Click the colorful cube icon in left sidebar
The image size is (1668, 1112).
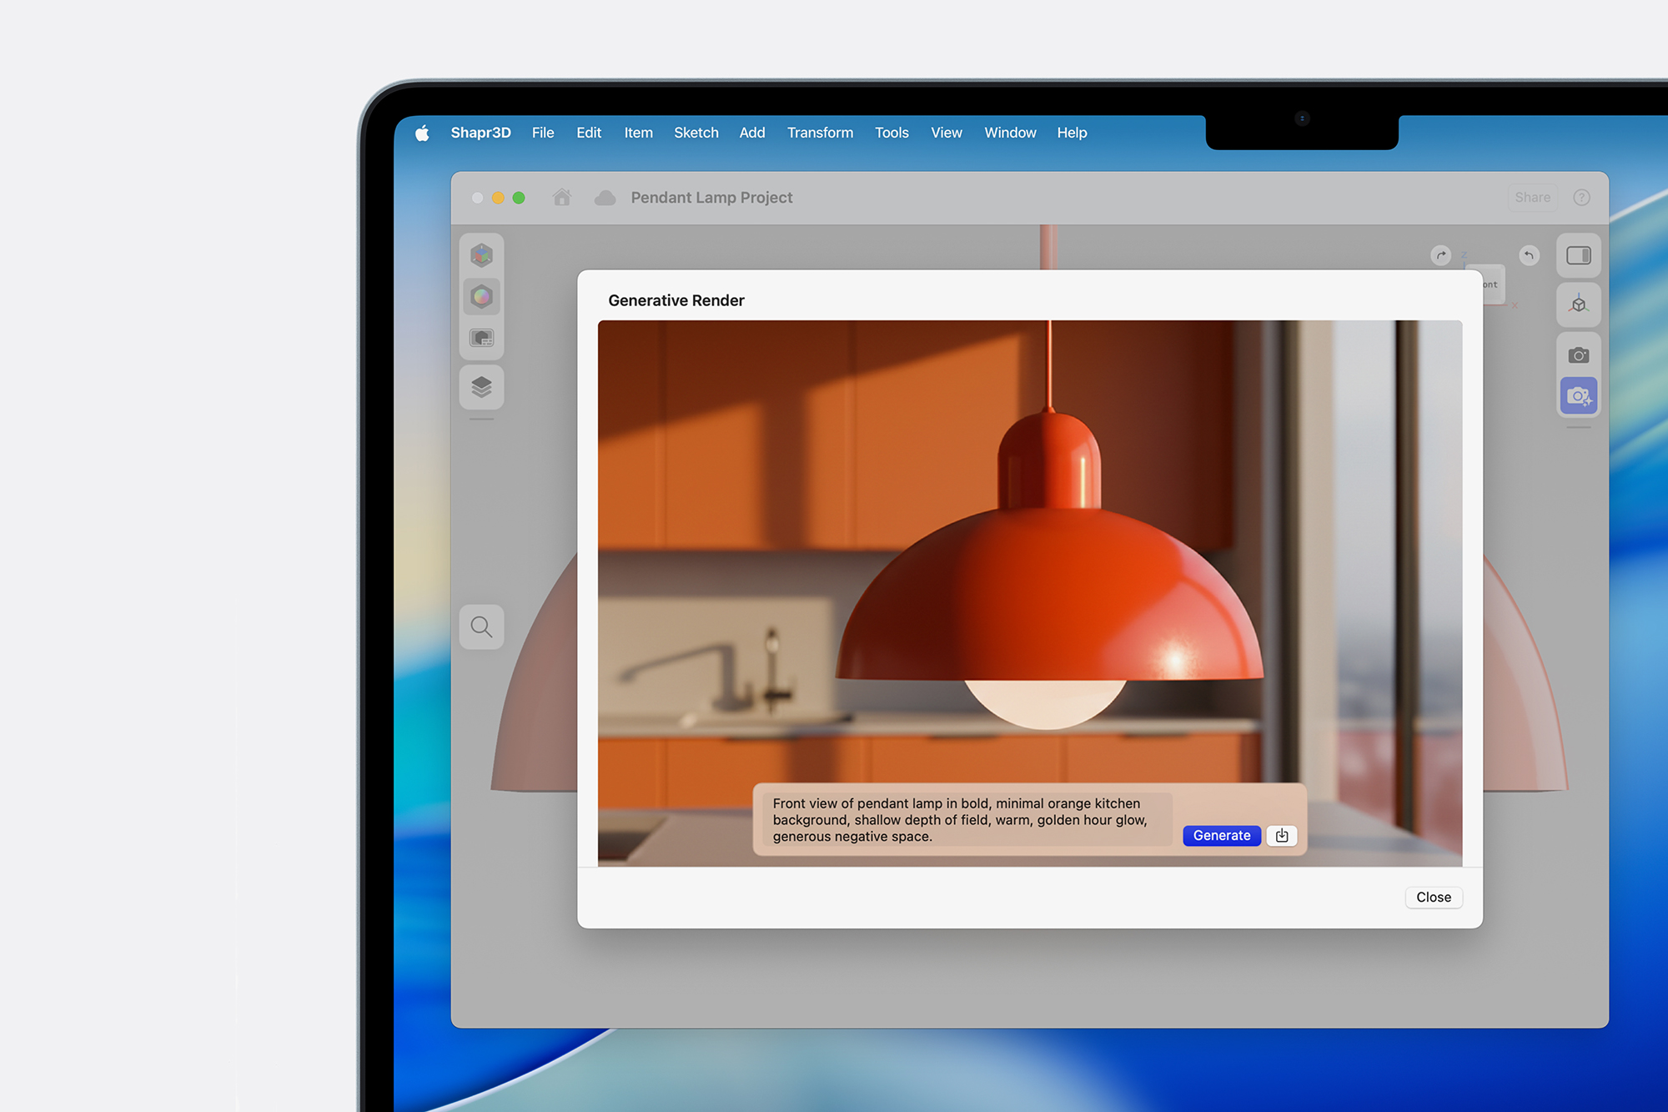tap(481, 255)
